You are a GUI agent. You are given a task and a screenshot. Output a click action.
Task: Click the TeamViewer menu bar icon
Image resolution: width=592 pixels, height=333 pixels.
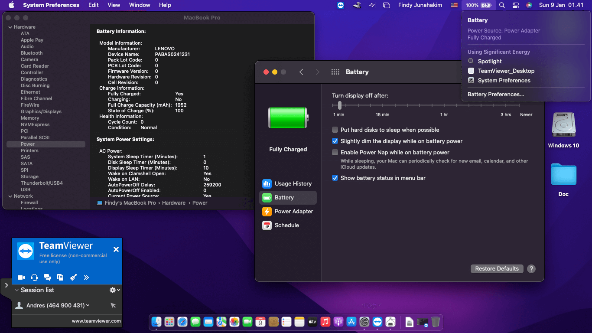click(x=341, y=5)
